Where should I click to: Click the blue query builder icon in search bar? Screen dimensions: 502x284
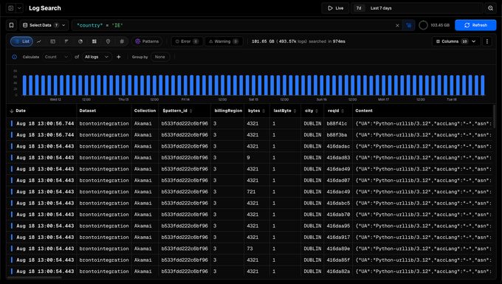[409, 25]
